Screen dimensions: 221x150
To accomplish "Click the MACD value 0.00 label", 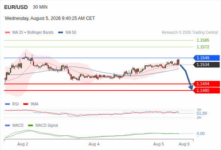I will pos(200,133).
